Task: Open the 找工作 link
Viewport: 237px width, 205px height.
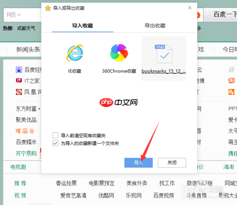Action: point(167,183)
